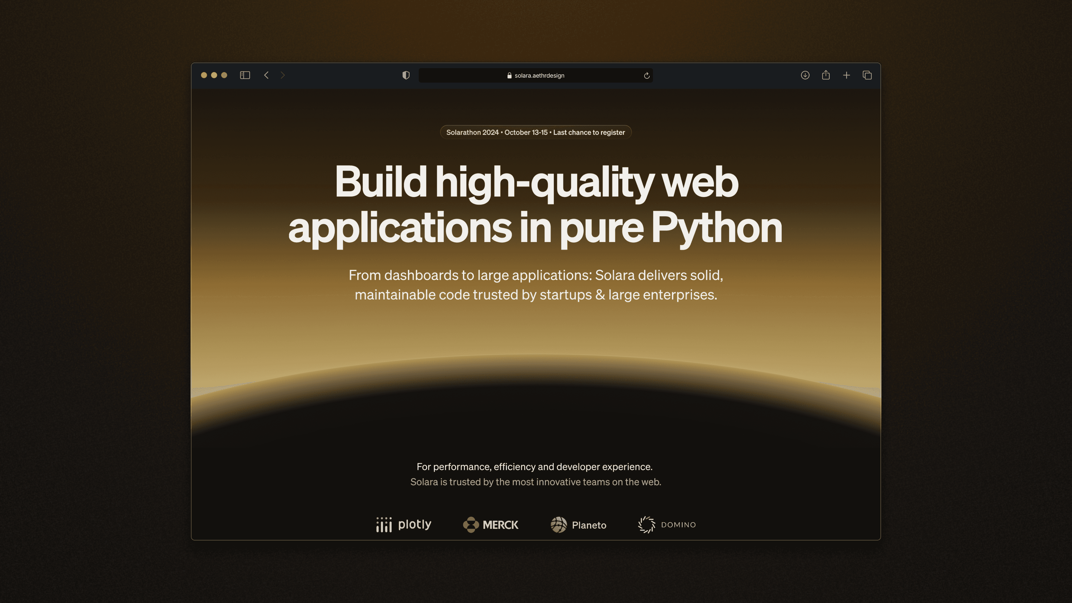Click the solara.aethrdesign address field
This screenshot has width=1072, height=603.
[x=539, y=76]
